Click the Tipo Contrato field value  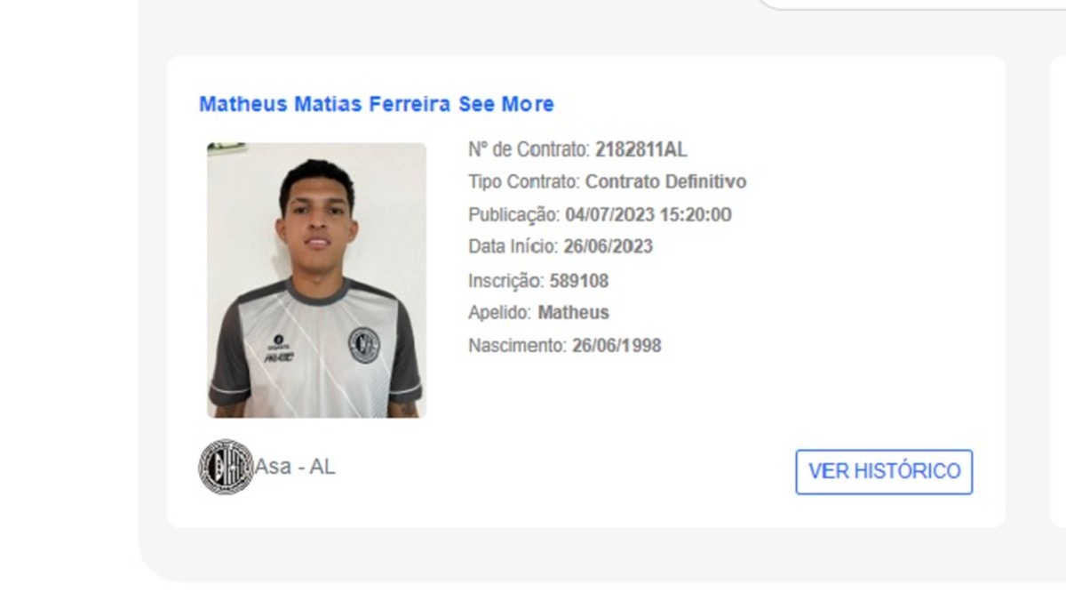(665, 182)
